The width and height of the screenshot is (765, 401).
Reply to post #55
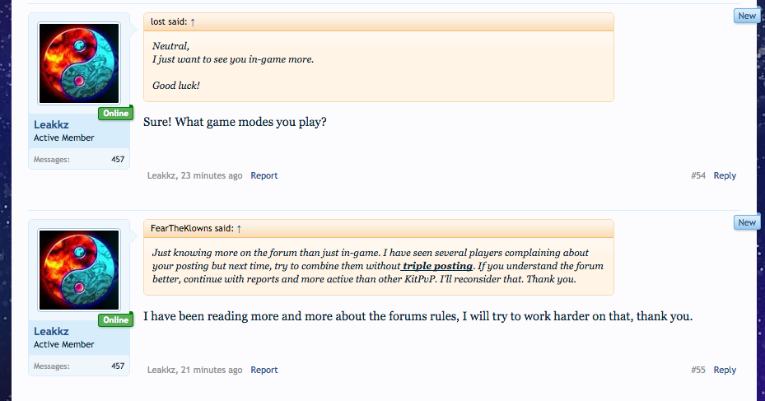pyautogui.click(x=725, y=370)
